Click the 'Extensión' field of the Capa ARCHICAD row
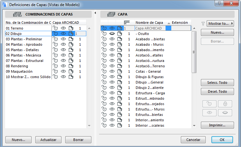 tap(180, 28)
